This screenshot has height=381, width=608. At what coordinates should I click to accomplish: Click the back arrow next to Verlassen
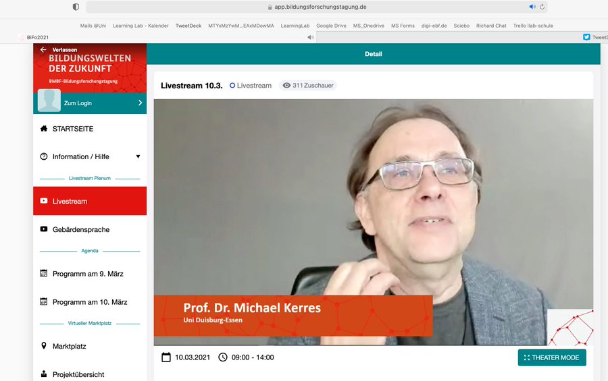tap(43, 50)
